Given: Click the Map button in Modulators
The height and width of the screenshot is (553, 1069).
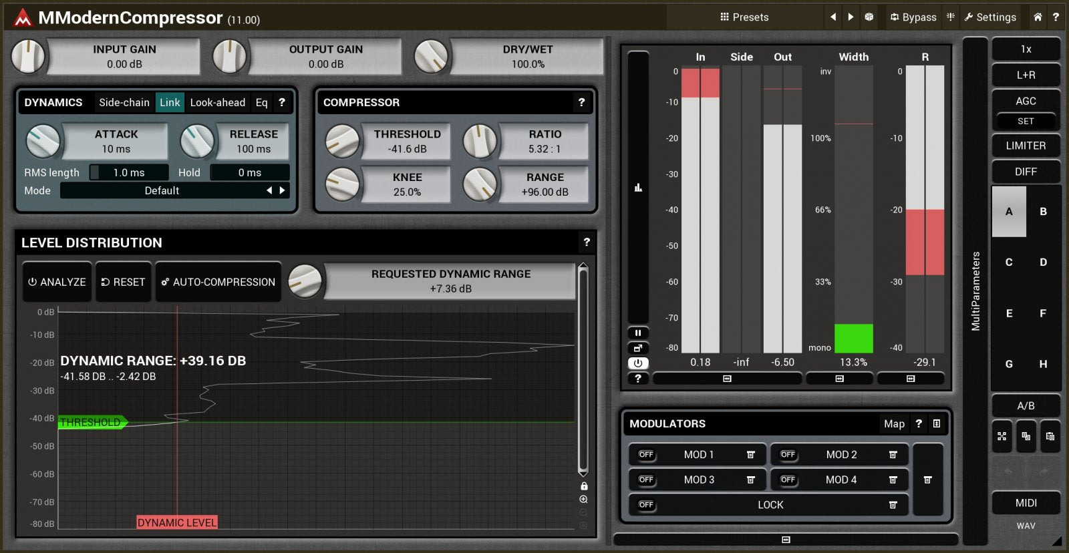Looking at the screenshot, I should [894, 423].
